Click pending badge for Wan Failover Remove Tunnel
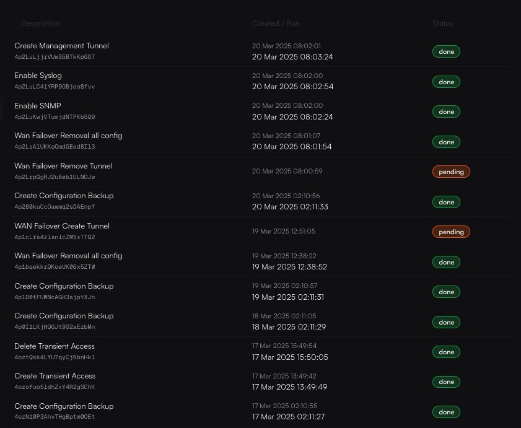 pyautogui.click(x=451, y=172)
